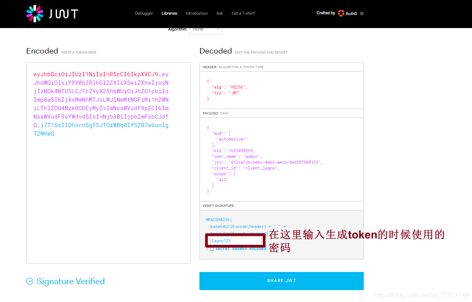Screen dimensions: 472x302
Task: Click the "alg": "HS256" header line
Action: pos(229,87)
